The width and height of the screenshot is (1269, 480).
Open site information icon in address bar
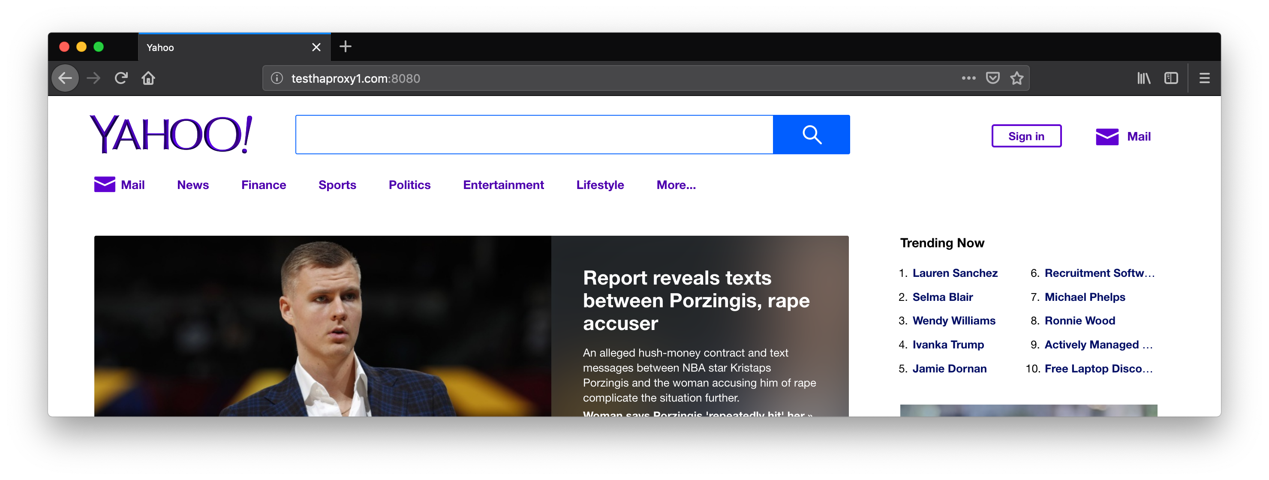(x=277, y=78)
